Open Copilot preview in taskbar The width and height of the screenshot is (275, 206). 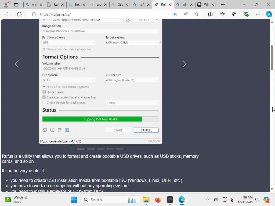[x=266, y=200]
